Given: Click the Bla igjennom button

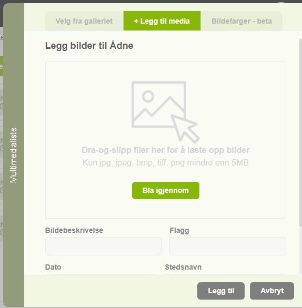Looking at the screenshot, I should pyautogui.click(x=166, y=191).
